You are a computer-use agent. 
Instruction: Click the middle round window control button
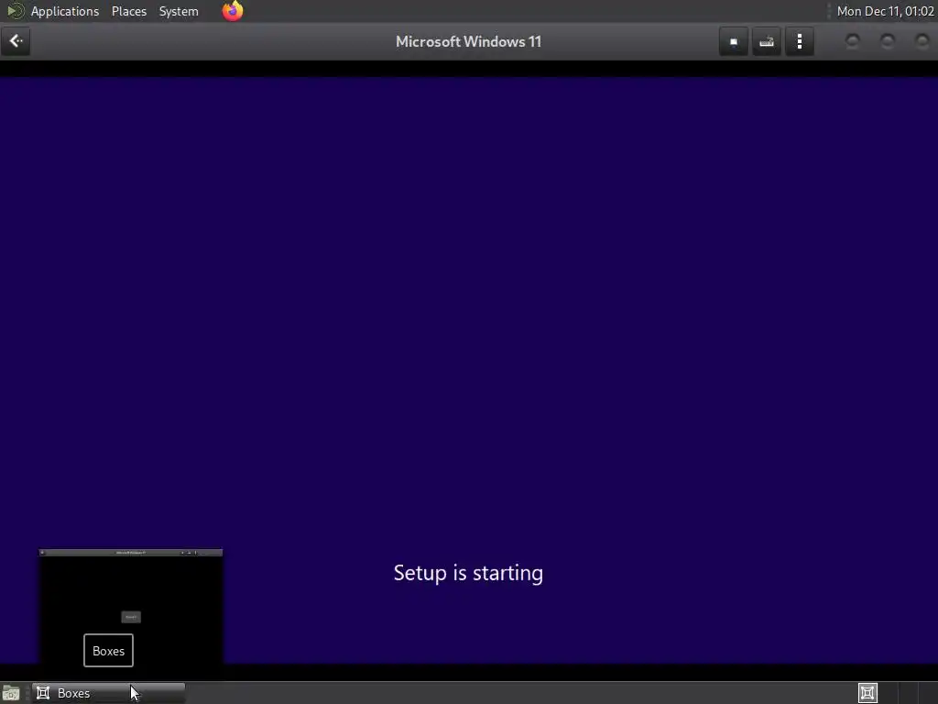[888, 41]
